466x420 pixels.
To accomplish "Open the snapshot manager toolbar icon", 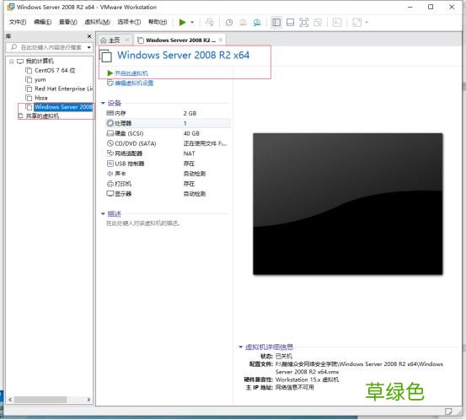I will [257, 23].
